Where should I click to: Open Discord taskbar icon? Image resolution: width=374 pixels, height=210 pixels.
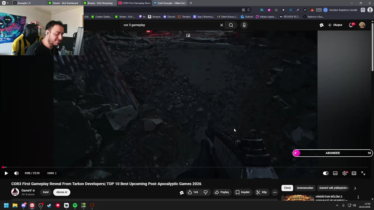tap(24, 205)
